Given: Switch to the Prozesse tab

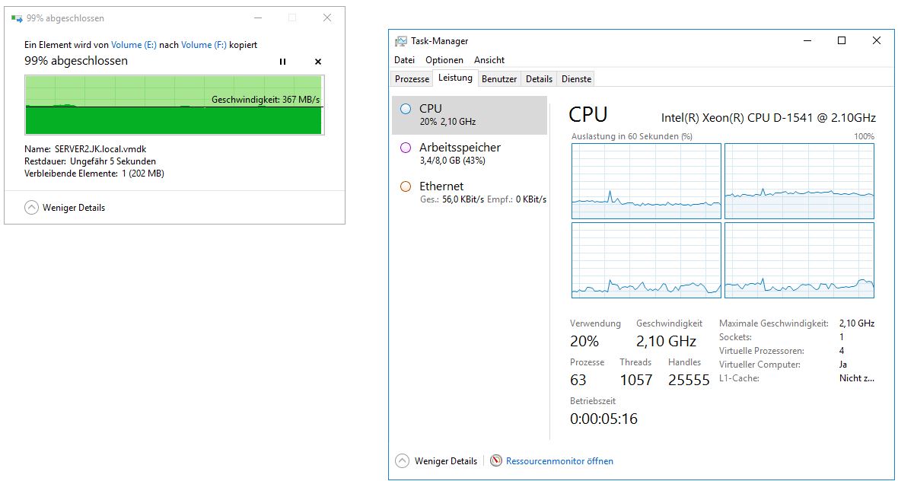Looking at the screenshot, I should point(412,79).
